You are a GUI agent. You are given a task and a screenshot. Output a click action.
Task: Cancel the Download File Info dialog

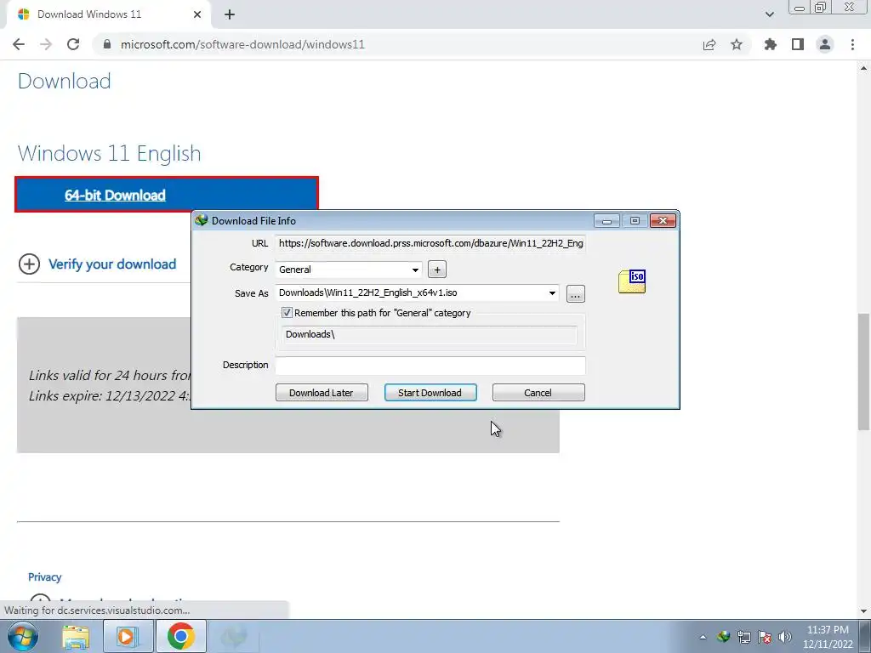tap(538, 393)
